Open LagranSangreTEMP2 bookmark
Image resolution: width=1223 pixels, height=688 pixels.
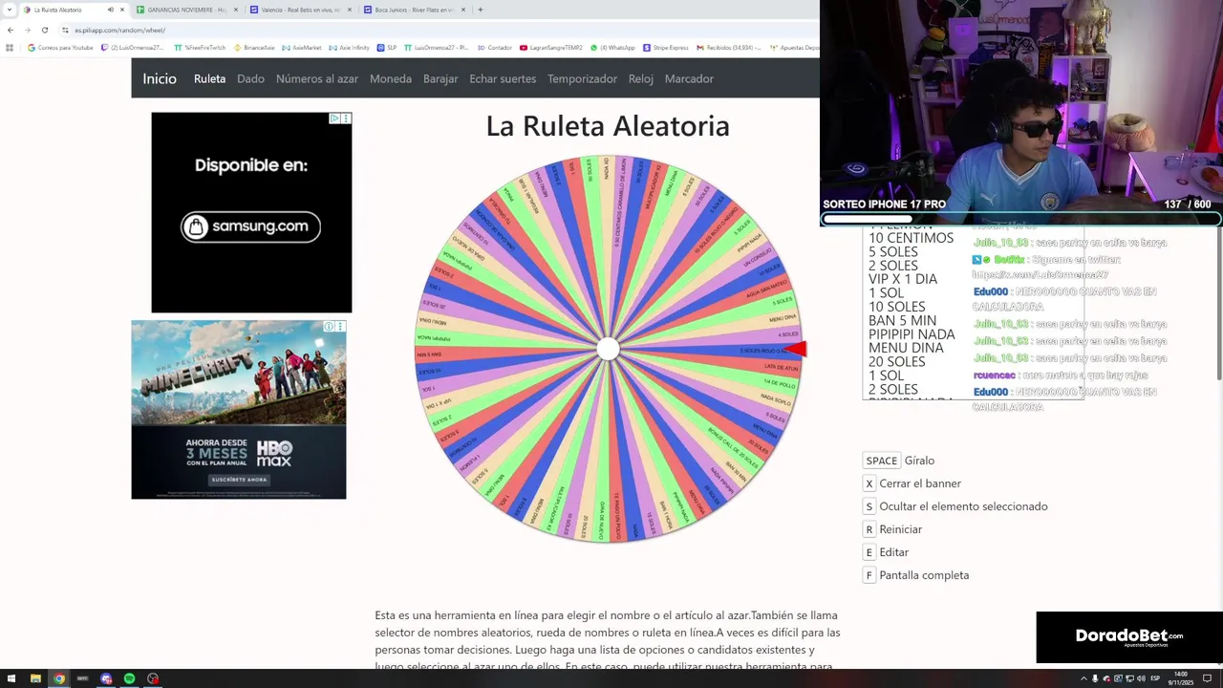(551, 47)
